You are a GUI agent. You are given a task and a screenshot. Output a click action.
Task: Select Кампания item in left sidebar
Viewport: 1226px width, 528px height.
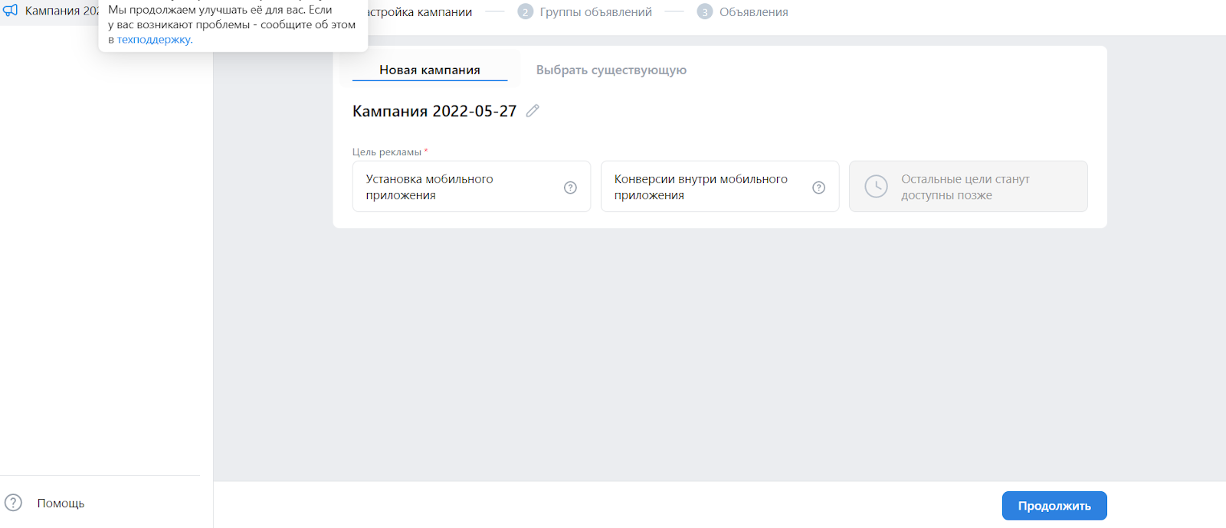tap(50, 11)
